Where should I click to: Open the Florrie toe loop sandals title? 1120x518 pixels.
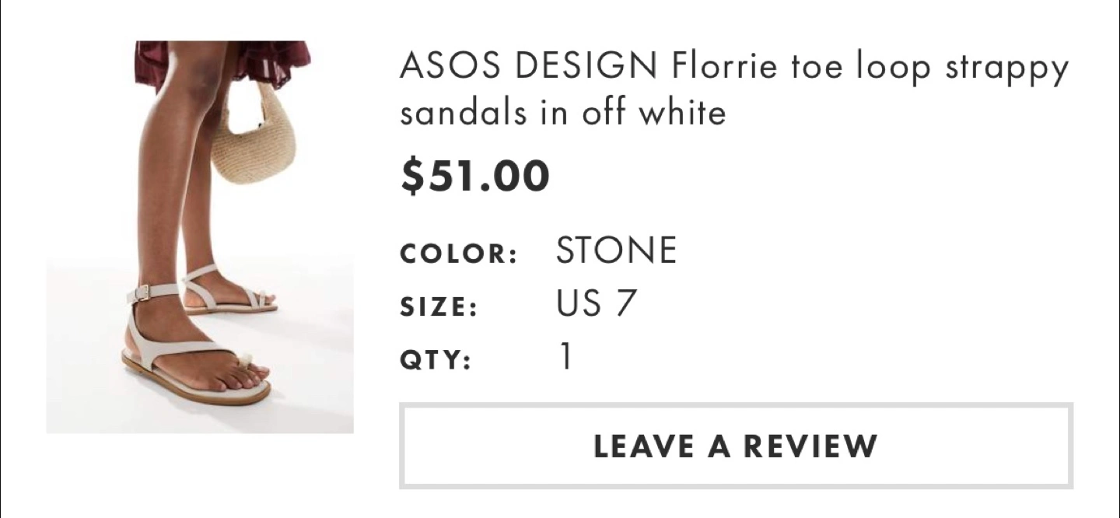(x=734, y=89)
